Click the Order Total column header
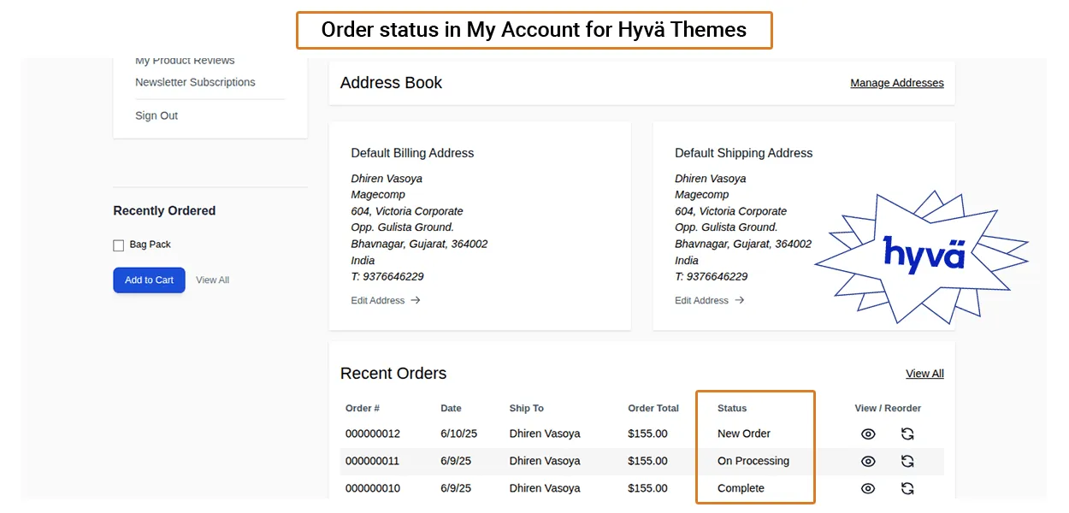The image size is (1069, 513). [653, 409]
